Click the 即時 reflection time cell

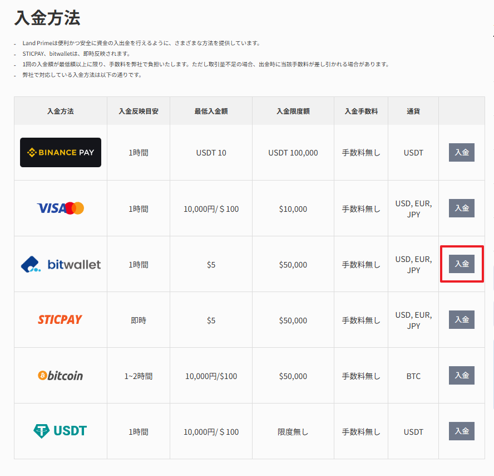click(139, 320)
